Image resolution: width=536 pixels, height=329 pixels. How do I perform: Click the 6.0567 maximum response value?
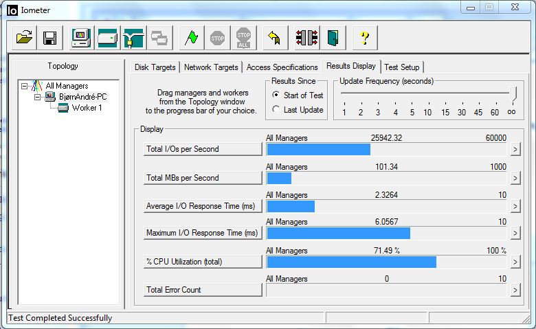pyautogui.click(x=387, y=222)
